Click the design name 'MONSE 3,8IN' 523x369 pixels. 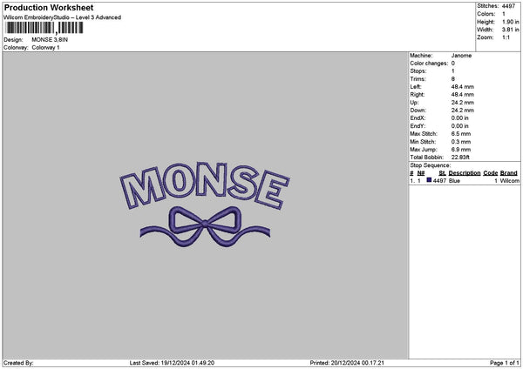pyautogui.click(x=50, y=40)
